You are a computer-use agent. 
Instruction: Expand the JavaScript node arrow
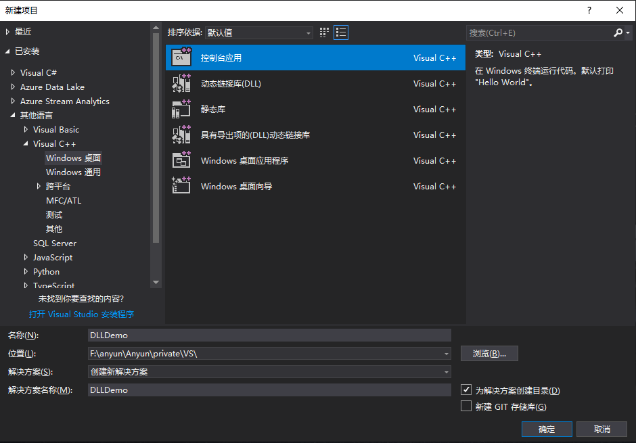point(26,258)
